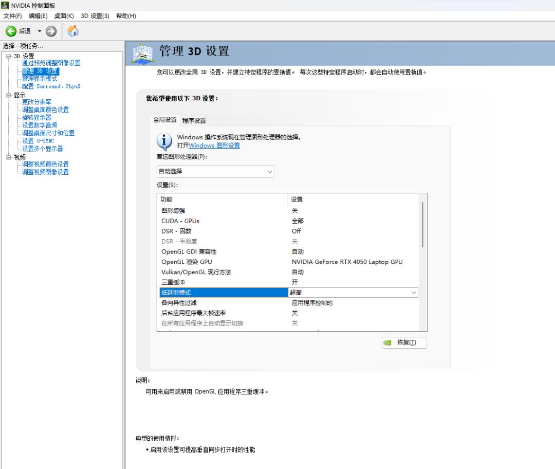Screen dimensions: 555x469
Task: Open the 文件(F) menu
Action: [x=12, y=16]
